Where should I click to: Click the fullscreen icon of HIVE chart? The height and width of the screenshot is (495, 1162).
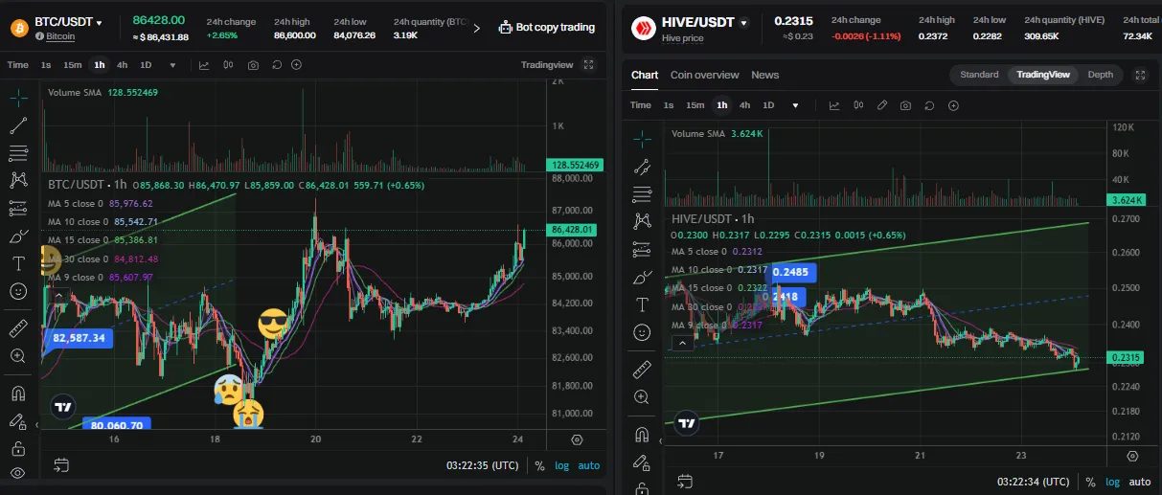point(1140,75)
